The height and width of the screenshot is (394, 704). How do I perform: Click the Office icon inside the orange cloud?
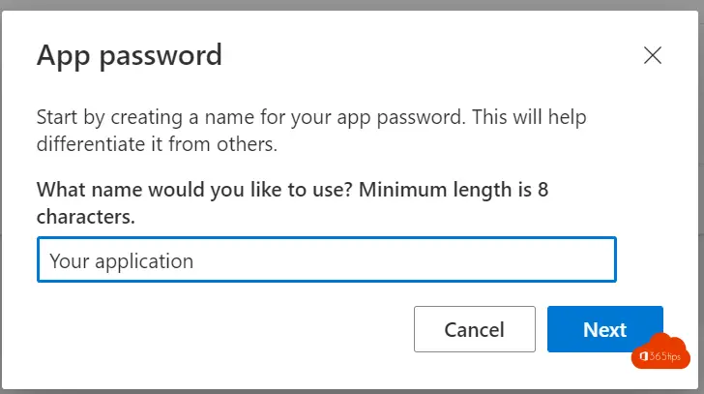tap(643, 356)
